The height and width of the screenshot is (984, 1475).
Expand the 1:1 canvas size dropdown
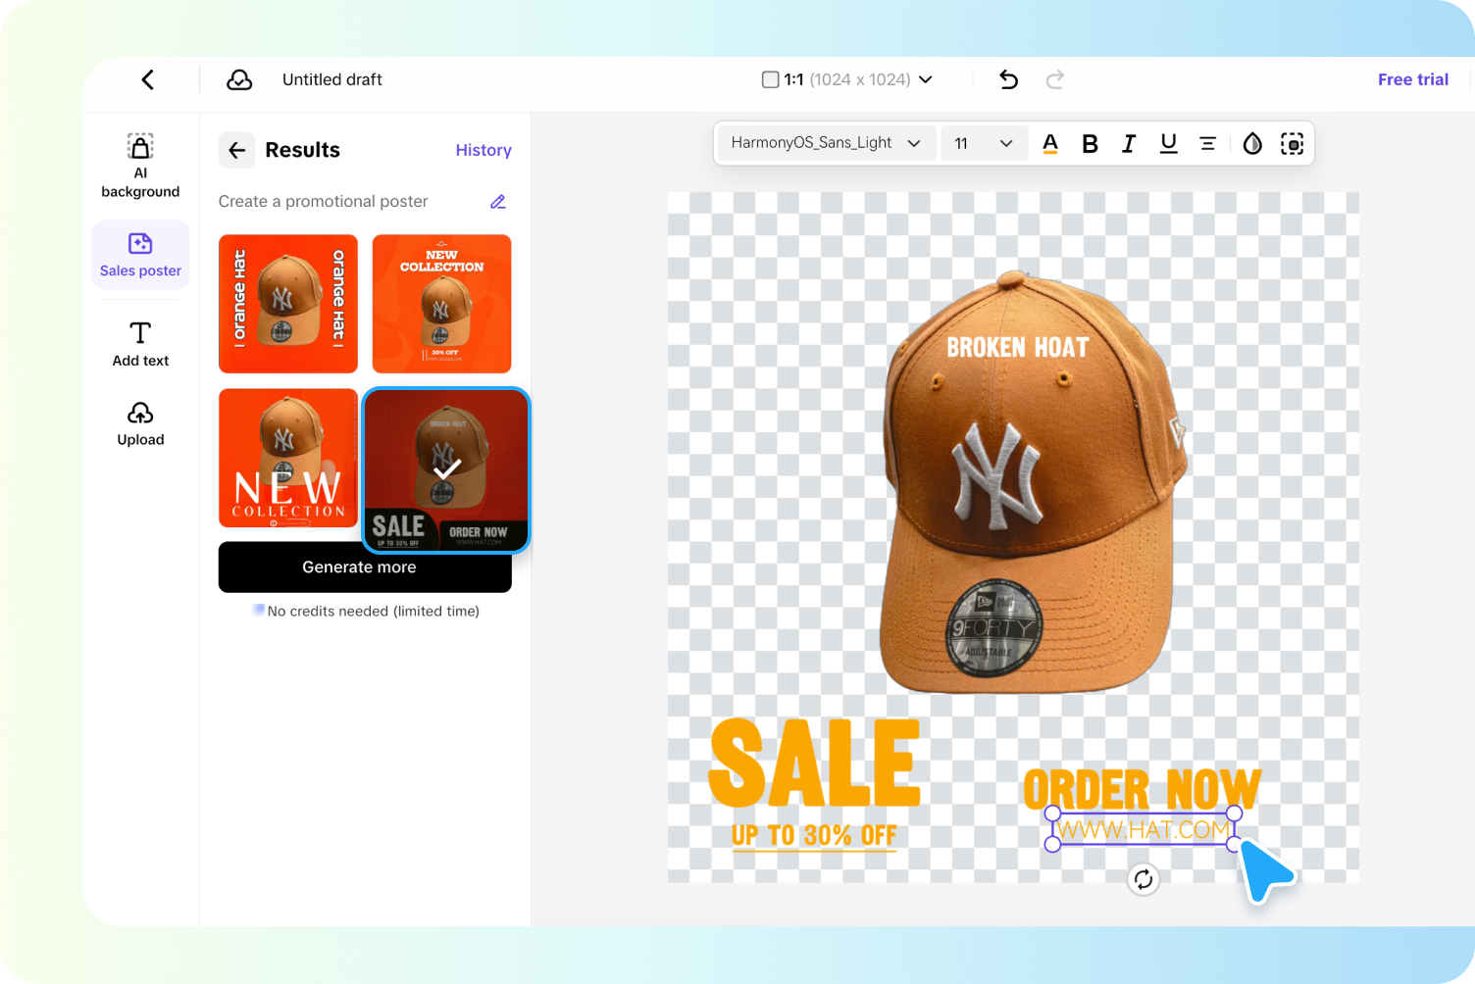click(847, 79)
